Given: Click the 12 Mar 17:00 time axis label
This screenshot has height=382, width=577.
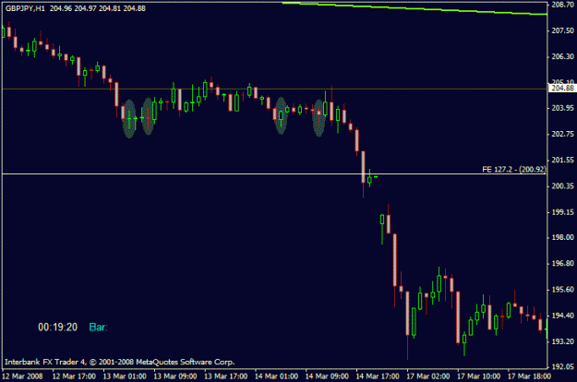Looking at the screenshot, I should (74, 376).
